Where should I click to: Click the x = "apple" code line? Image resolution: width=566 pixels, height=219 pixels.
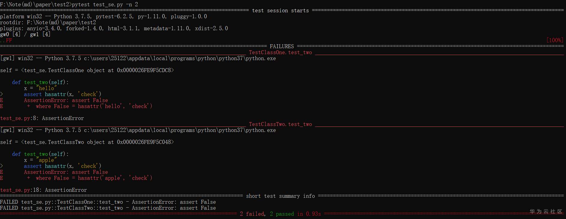pos(40,160)
